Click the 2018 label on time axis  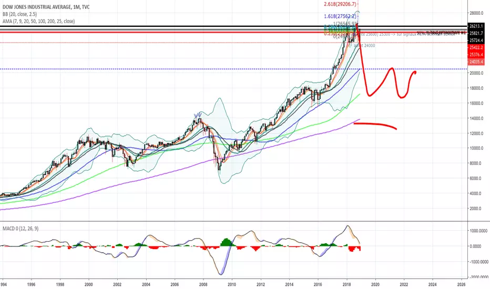[x=346, y=285]
